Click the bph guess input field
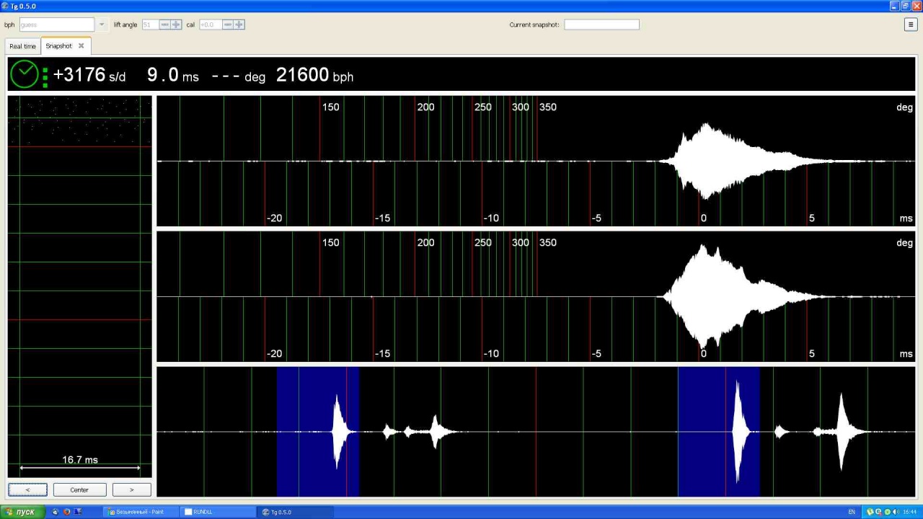 (56, 25)
